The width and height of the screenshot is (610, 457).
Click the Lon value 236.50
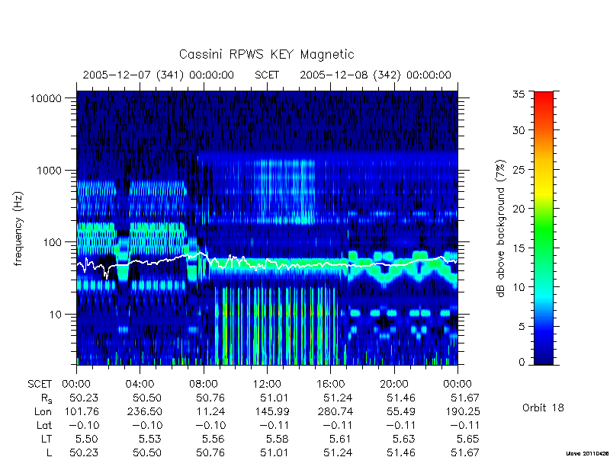click(x=144, y=411)
